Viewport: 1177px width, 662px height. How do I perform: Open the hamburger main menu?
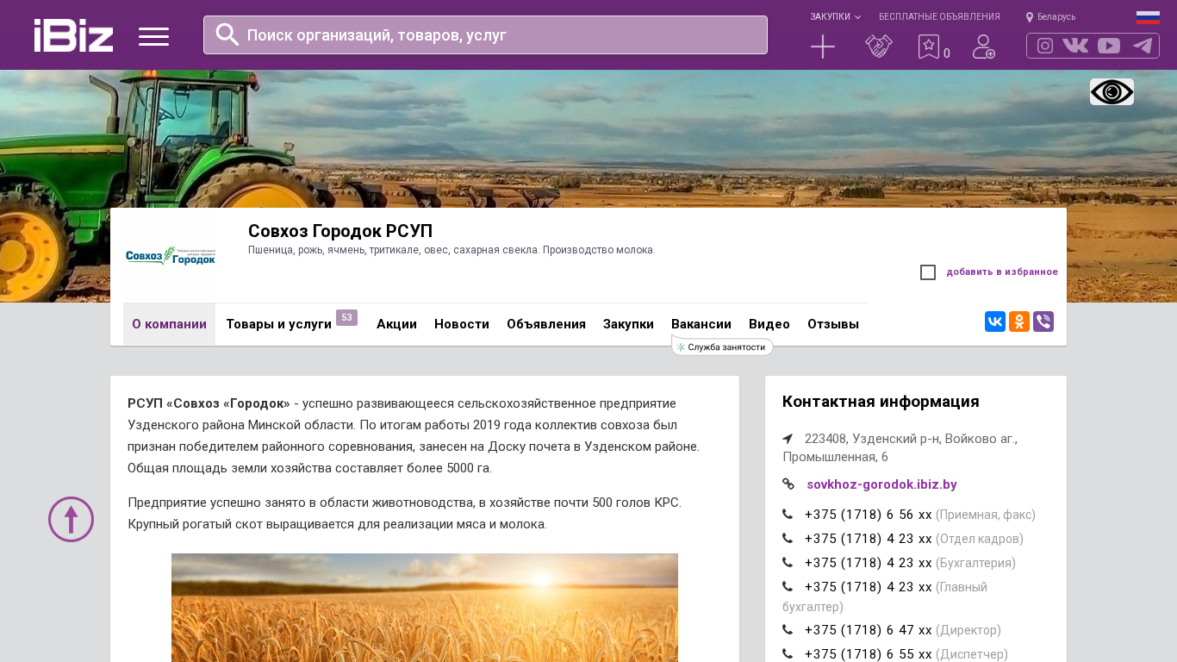[153, 36]
